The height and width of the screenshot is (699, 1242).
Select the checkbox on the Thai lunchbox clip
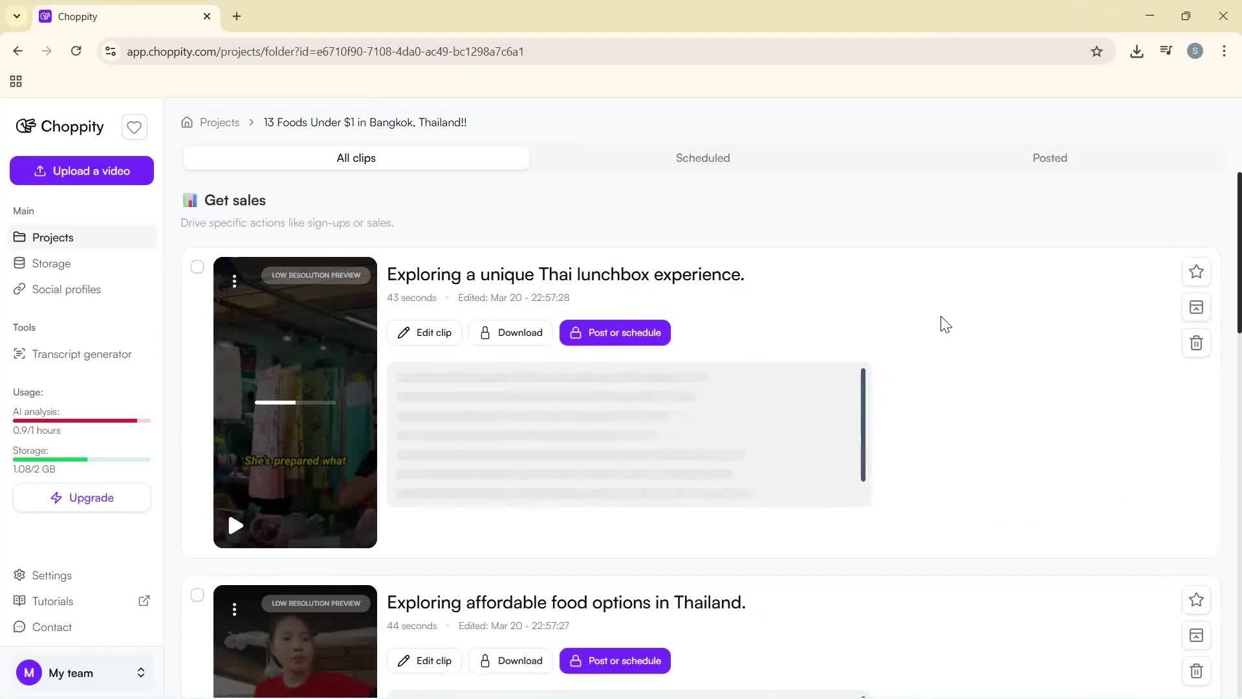point(197,267)
